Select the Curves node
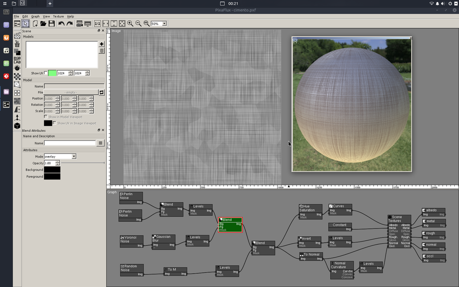This screenshot has width=459, height=287. pos(340,210)
